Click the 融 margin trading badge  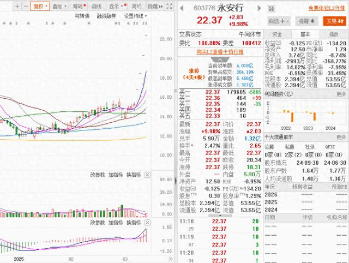click(x=271, y=9)
